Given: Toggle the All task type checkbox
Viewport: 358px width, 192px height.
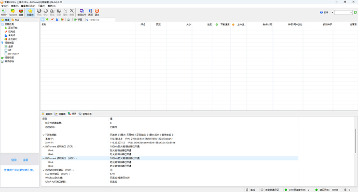Looking at the screenshot, I should tap(6, 47).
